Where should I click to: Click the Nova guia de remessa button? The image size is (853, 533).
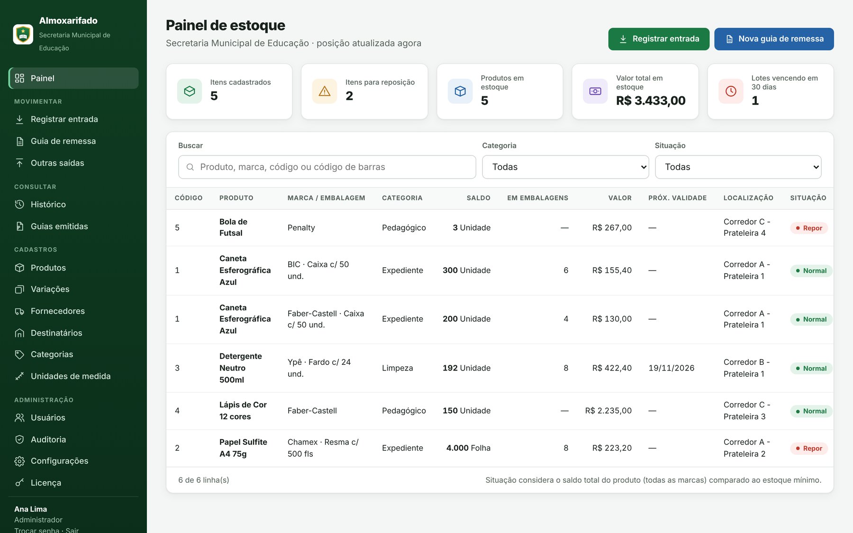(x=774, y=39)
